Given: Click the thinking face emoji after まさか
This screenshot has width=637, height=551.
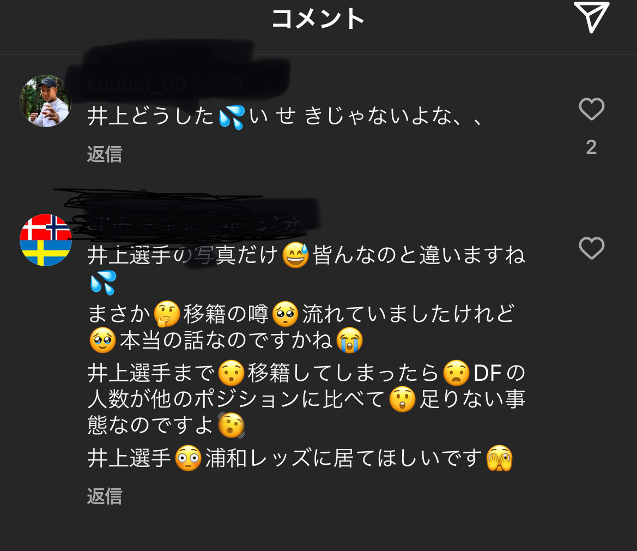Looking at the screenshot, I should pyautogui.click(x=167, y=314).
